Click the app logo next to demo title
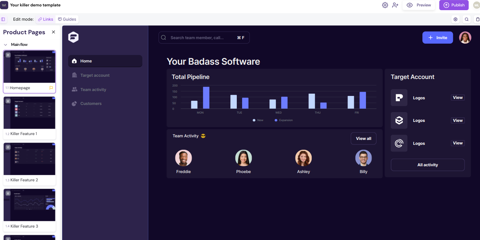480x240 pixels. [x=4, y=5]
